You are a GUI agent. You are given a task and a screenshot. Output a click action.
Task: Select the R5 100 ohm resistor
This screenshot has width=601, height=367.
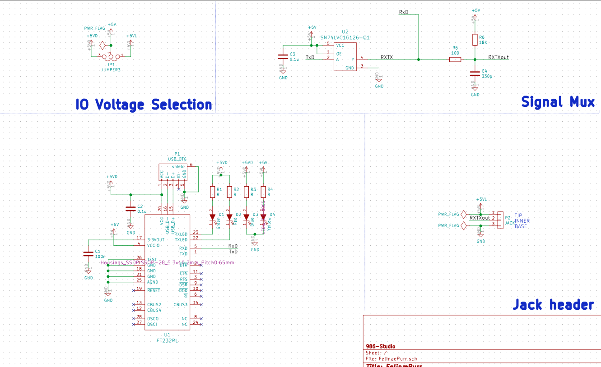[x=455, y=60]
